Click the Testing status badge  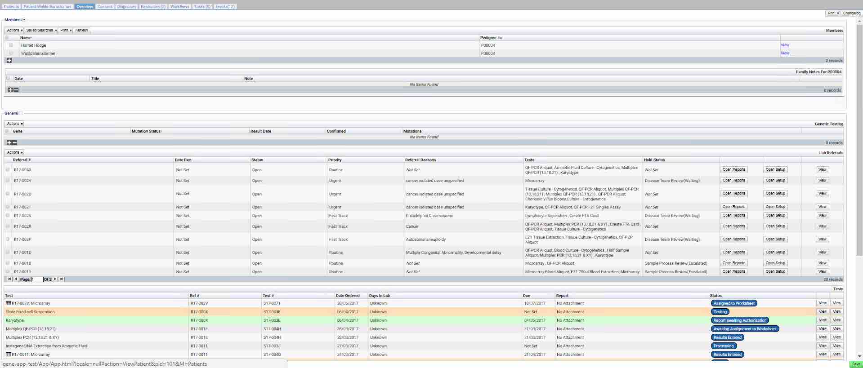coord(720,312)
